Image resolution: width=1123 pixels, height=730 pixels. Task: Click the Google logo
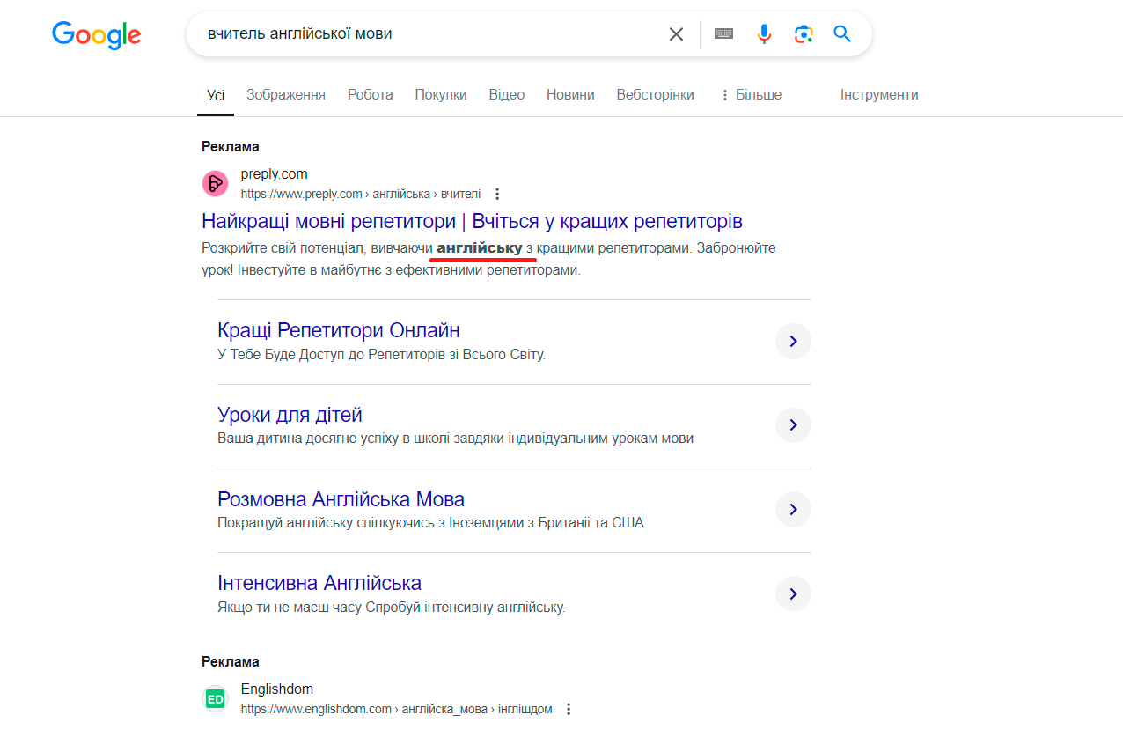[97, 34]
